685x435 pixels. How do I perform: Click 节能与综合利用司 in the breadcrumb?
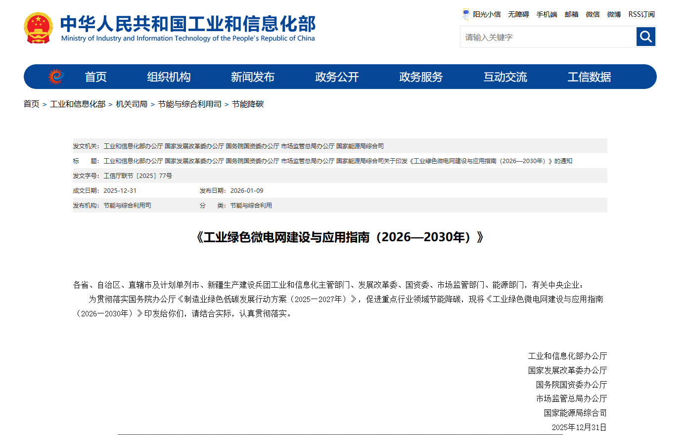189,104
